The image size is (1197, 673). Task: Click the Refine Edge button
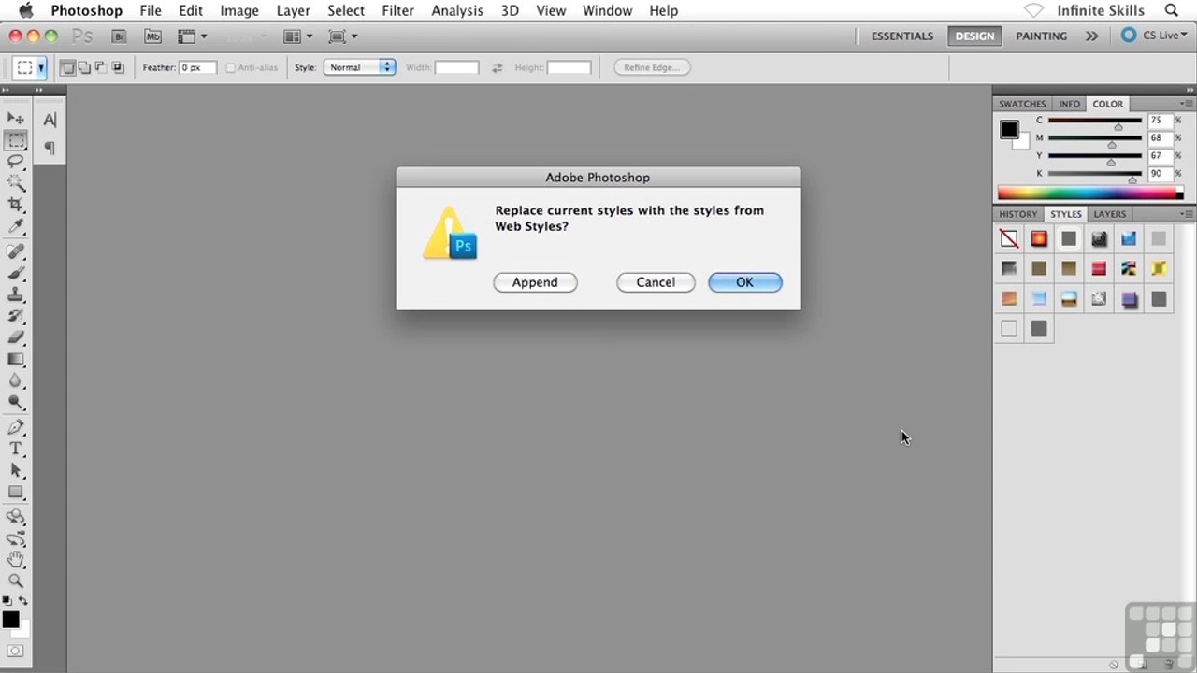click(651, 67)
